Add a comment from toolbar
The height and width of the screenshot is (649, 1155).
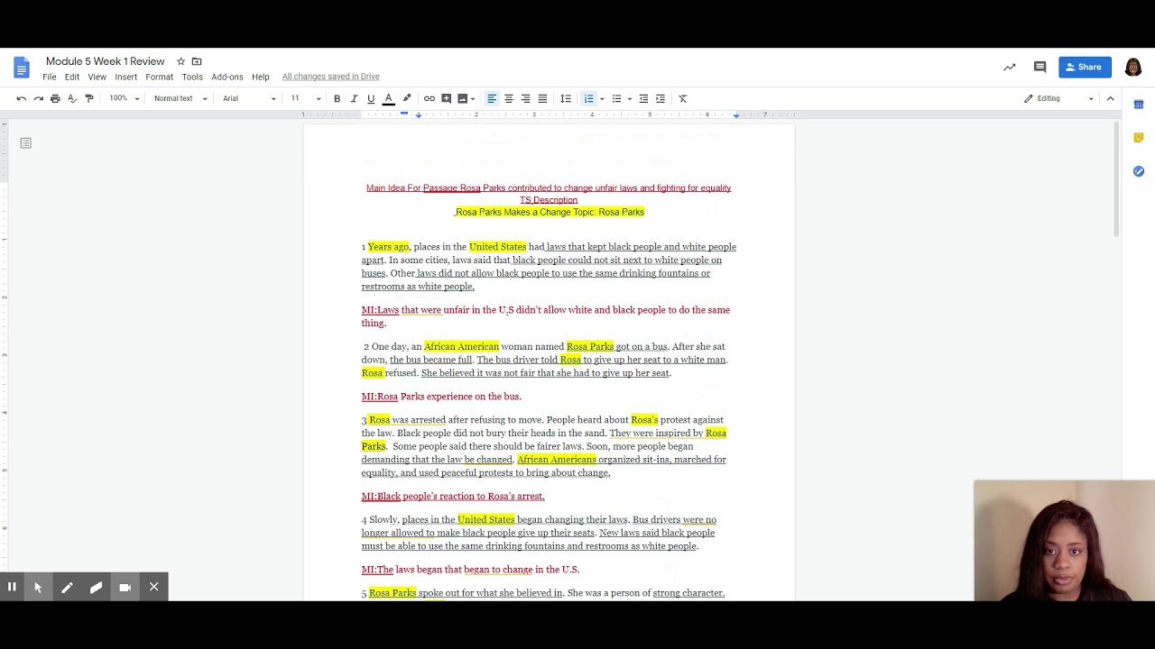pos(446,98)
